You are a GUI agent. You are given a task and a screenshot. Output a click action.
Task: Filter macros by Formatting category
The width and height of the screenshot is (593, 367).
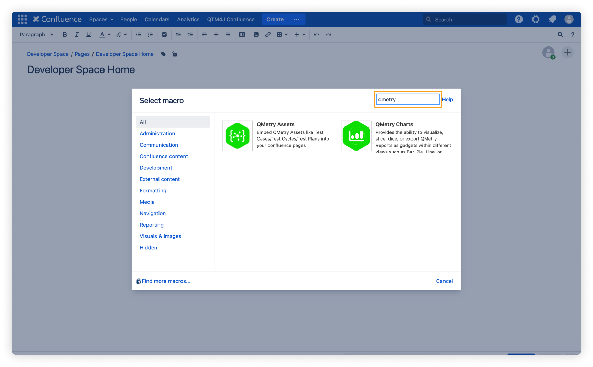(x=153, y=190)
